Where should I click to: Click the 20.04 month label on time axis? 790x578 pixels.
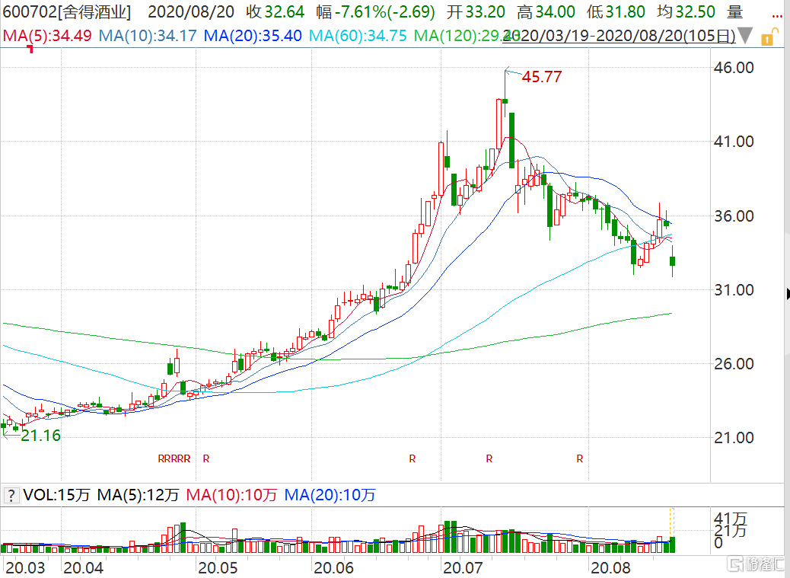coord(84,568)
